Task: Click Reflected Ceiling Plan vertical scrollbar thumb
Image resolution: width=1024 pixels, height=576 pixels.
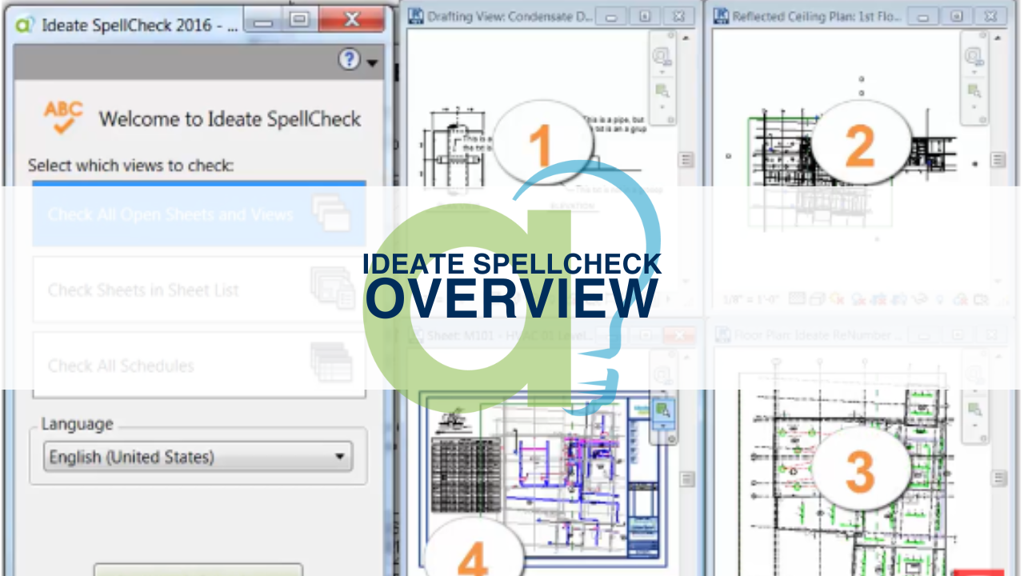Action: pyautogui.click(x=998, y=160)
